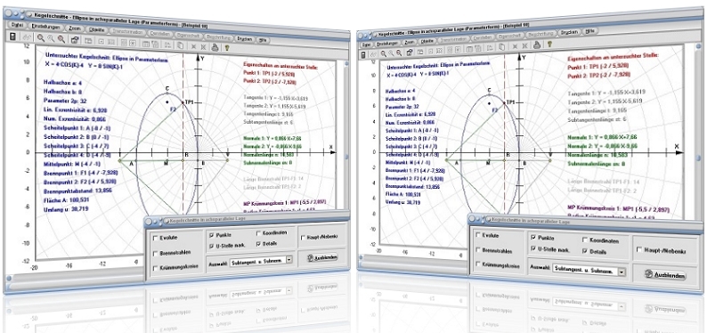Open Zoom menu in right window
Screen dimensions: 707x333
coord(410,42)
